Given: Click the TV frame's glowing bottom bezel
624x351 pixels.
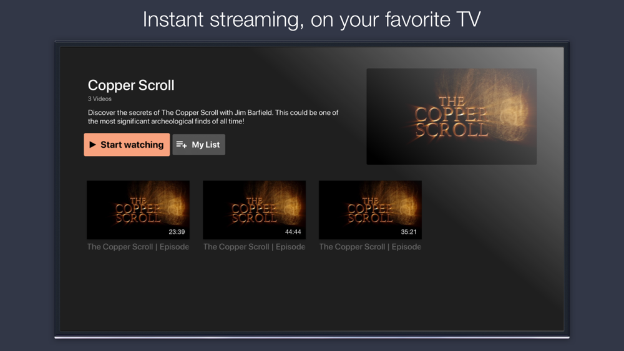Looking at the screenshot, I should pos(312,337).
